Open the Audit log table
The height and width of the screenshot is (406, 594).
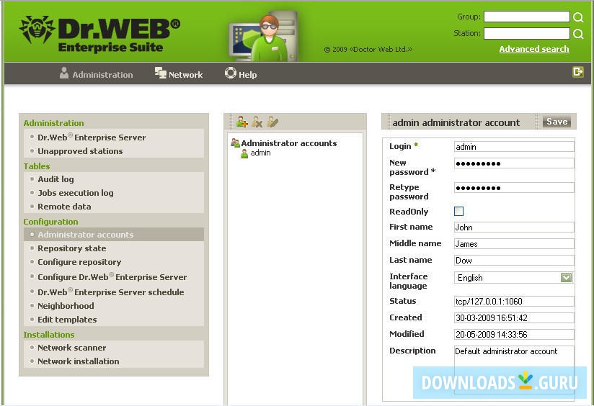[x=56, y=179]
